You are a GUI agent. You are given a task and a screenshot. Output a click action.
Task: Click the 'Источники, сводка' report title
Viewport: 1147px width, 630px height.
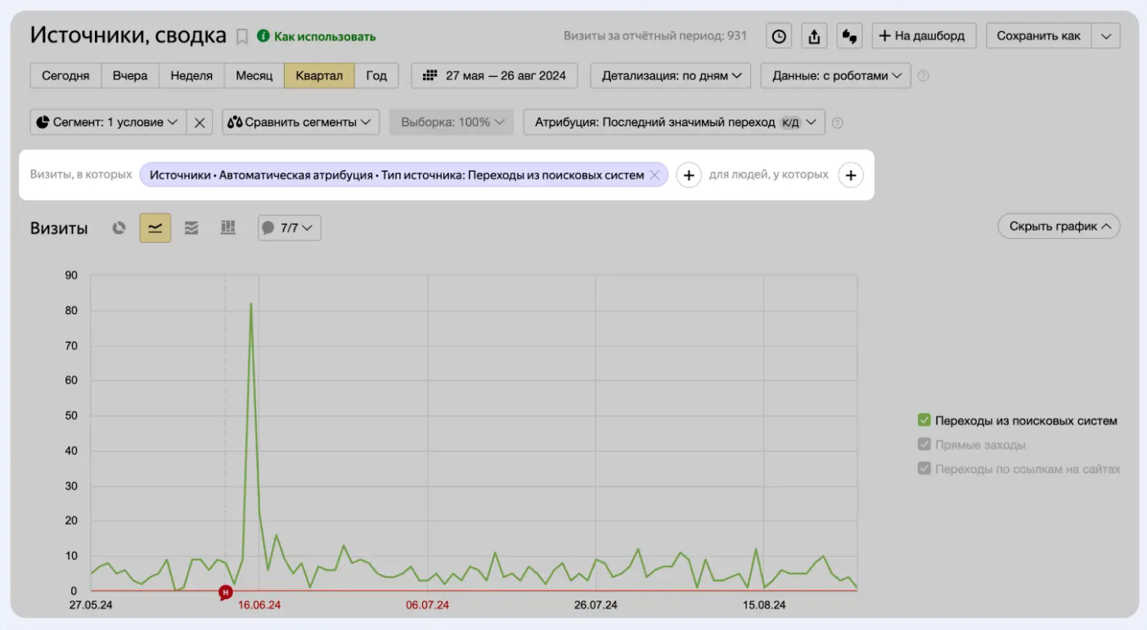(x=128, y=35)
